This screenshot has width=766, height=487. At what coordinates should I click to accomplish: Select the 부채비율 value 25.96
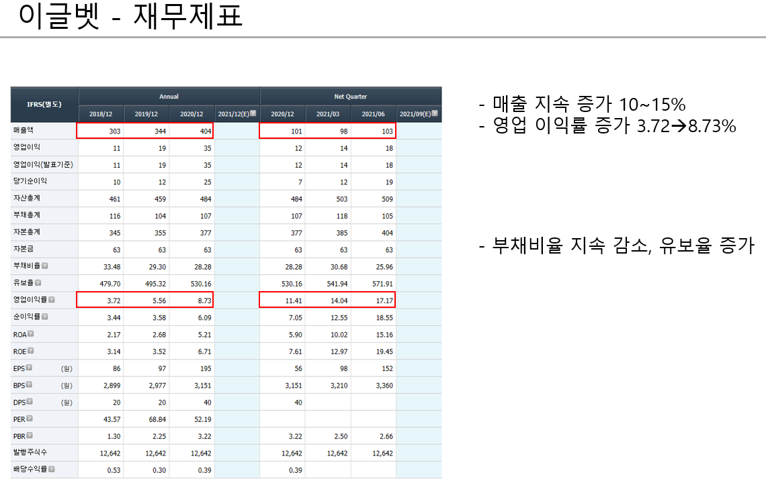tap(384, 267)
